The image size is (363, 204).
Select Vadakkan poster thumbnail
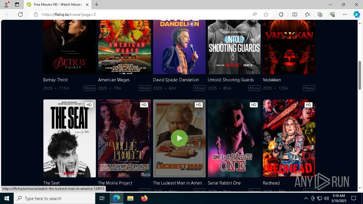tap(289, 47)
